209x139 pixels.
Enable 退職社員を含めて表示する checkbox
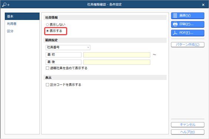click(47, 68)
